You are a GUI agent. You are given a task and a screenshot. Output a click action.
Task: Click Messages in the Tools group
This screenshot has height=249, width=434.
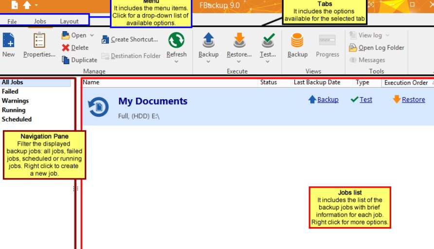(x=367, y=60)
